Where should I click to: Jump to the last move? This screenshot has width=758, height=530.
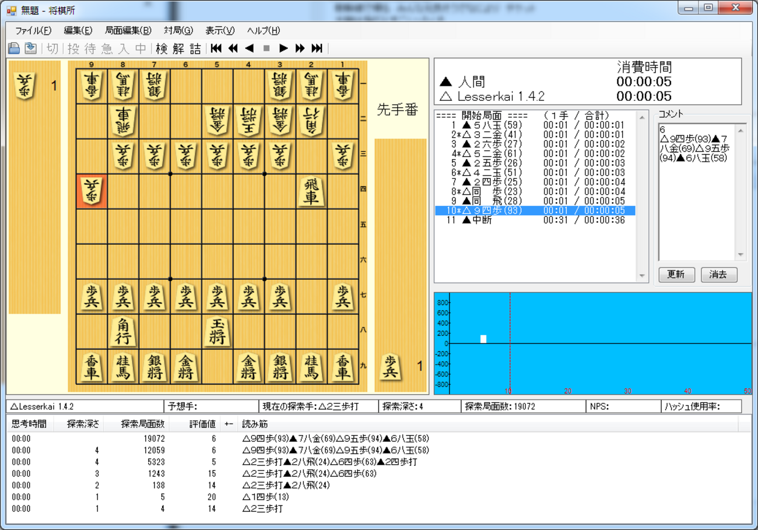(317, 48)
